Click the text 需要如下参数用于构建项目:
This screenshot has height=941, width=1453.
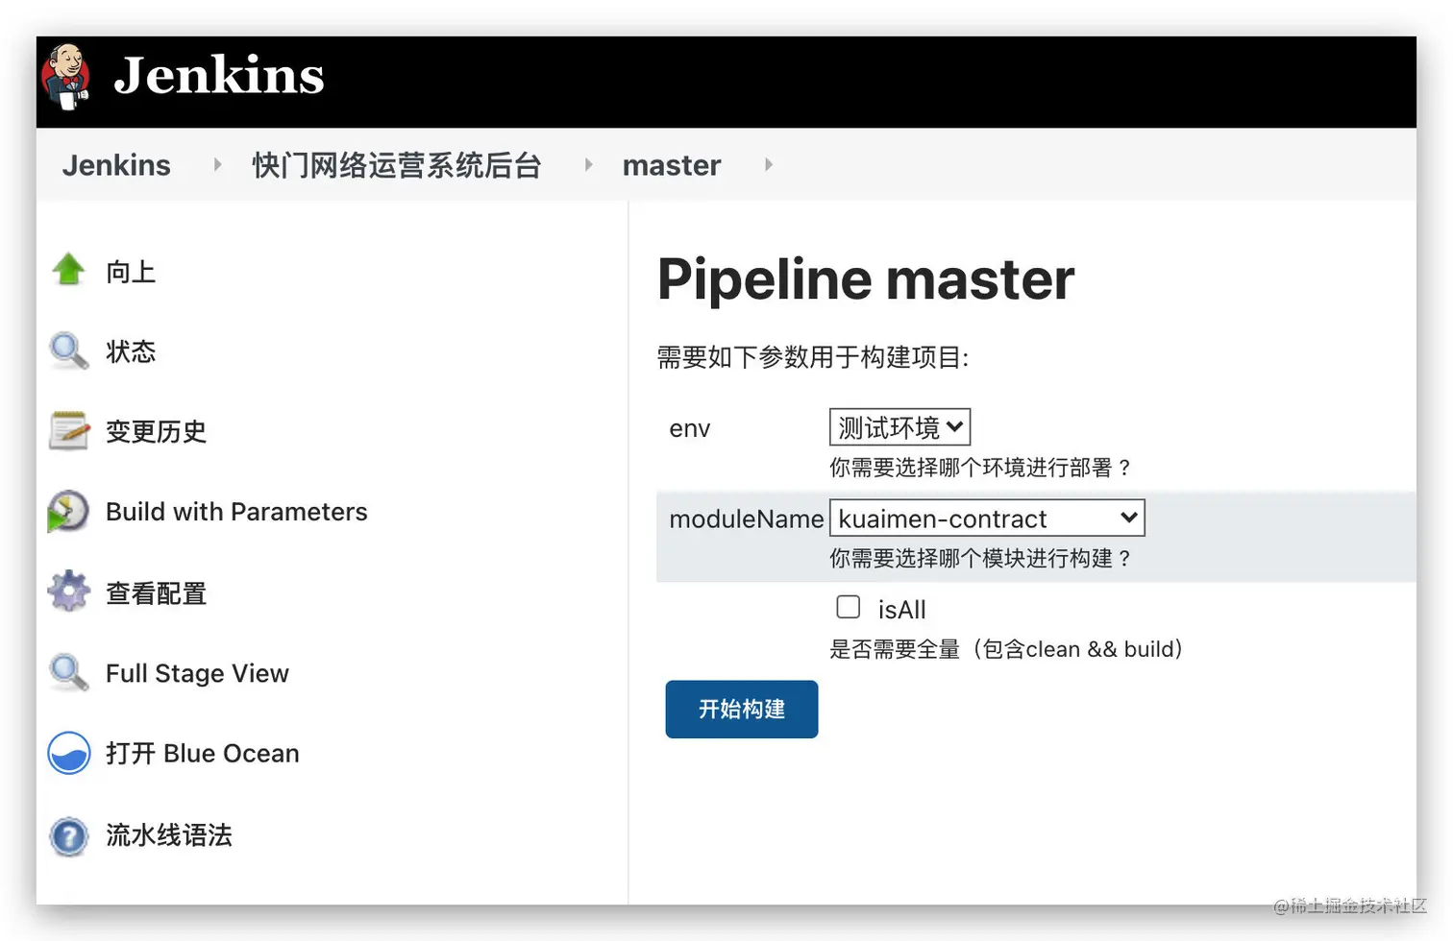click(813, 357)
